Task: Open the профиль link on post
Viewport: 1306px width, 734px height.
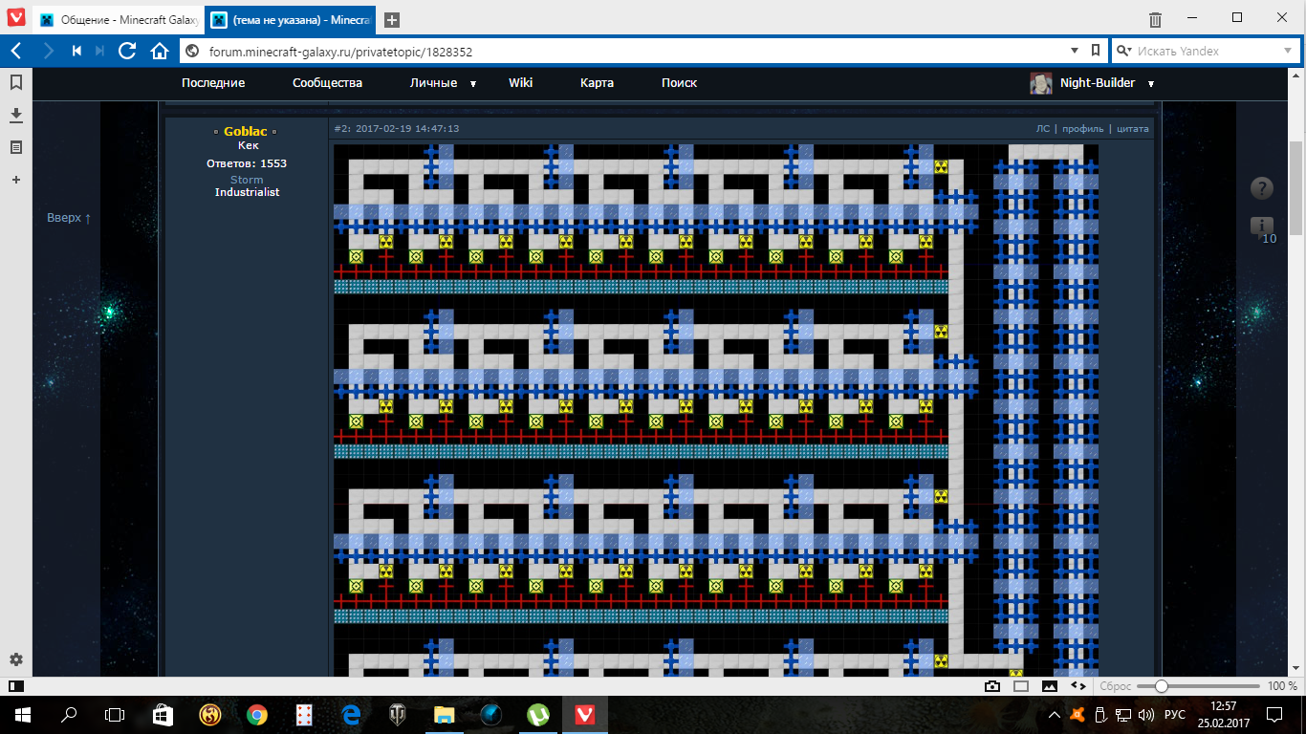Action: pyautogui.click(x=1082, y=128)
